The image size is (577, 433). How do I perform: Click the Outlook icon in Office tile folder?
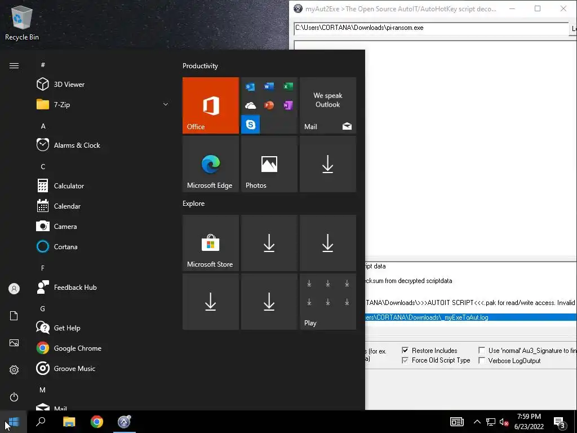coord(250,86)
